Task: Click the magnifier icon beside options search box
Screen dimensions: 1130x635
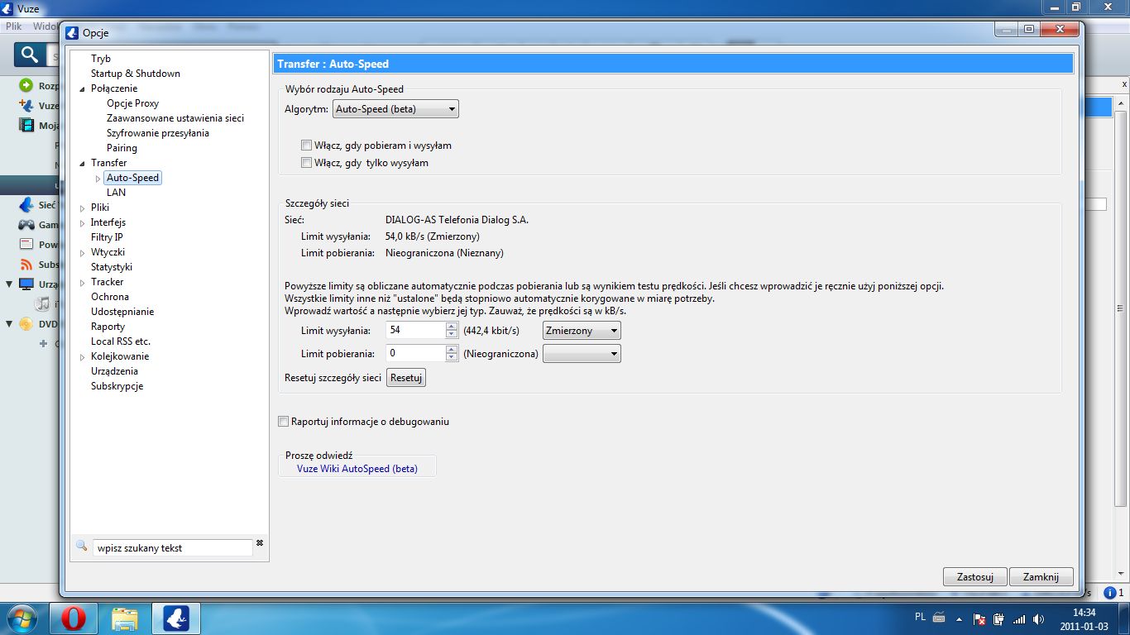Action: [x=81, y=546]
